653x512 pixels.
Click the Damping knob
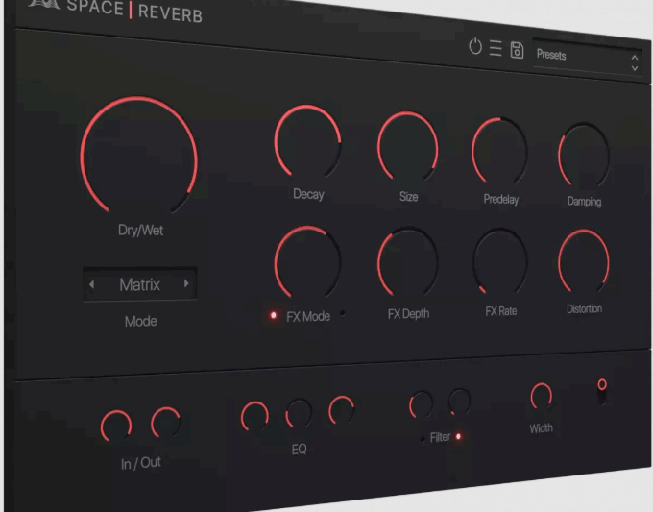pyautogui.click(x=584, y=155)
